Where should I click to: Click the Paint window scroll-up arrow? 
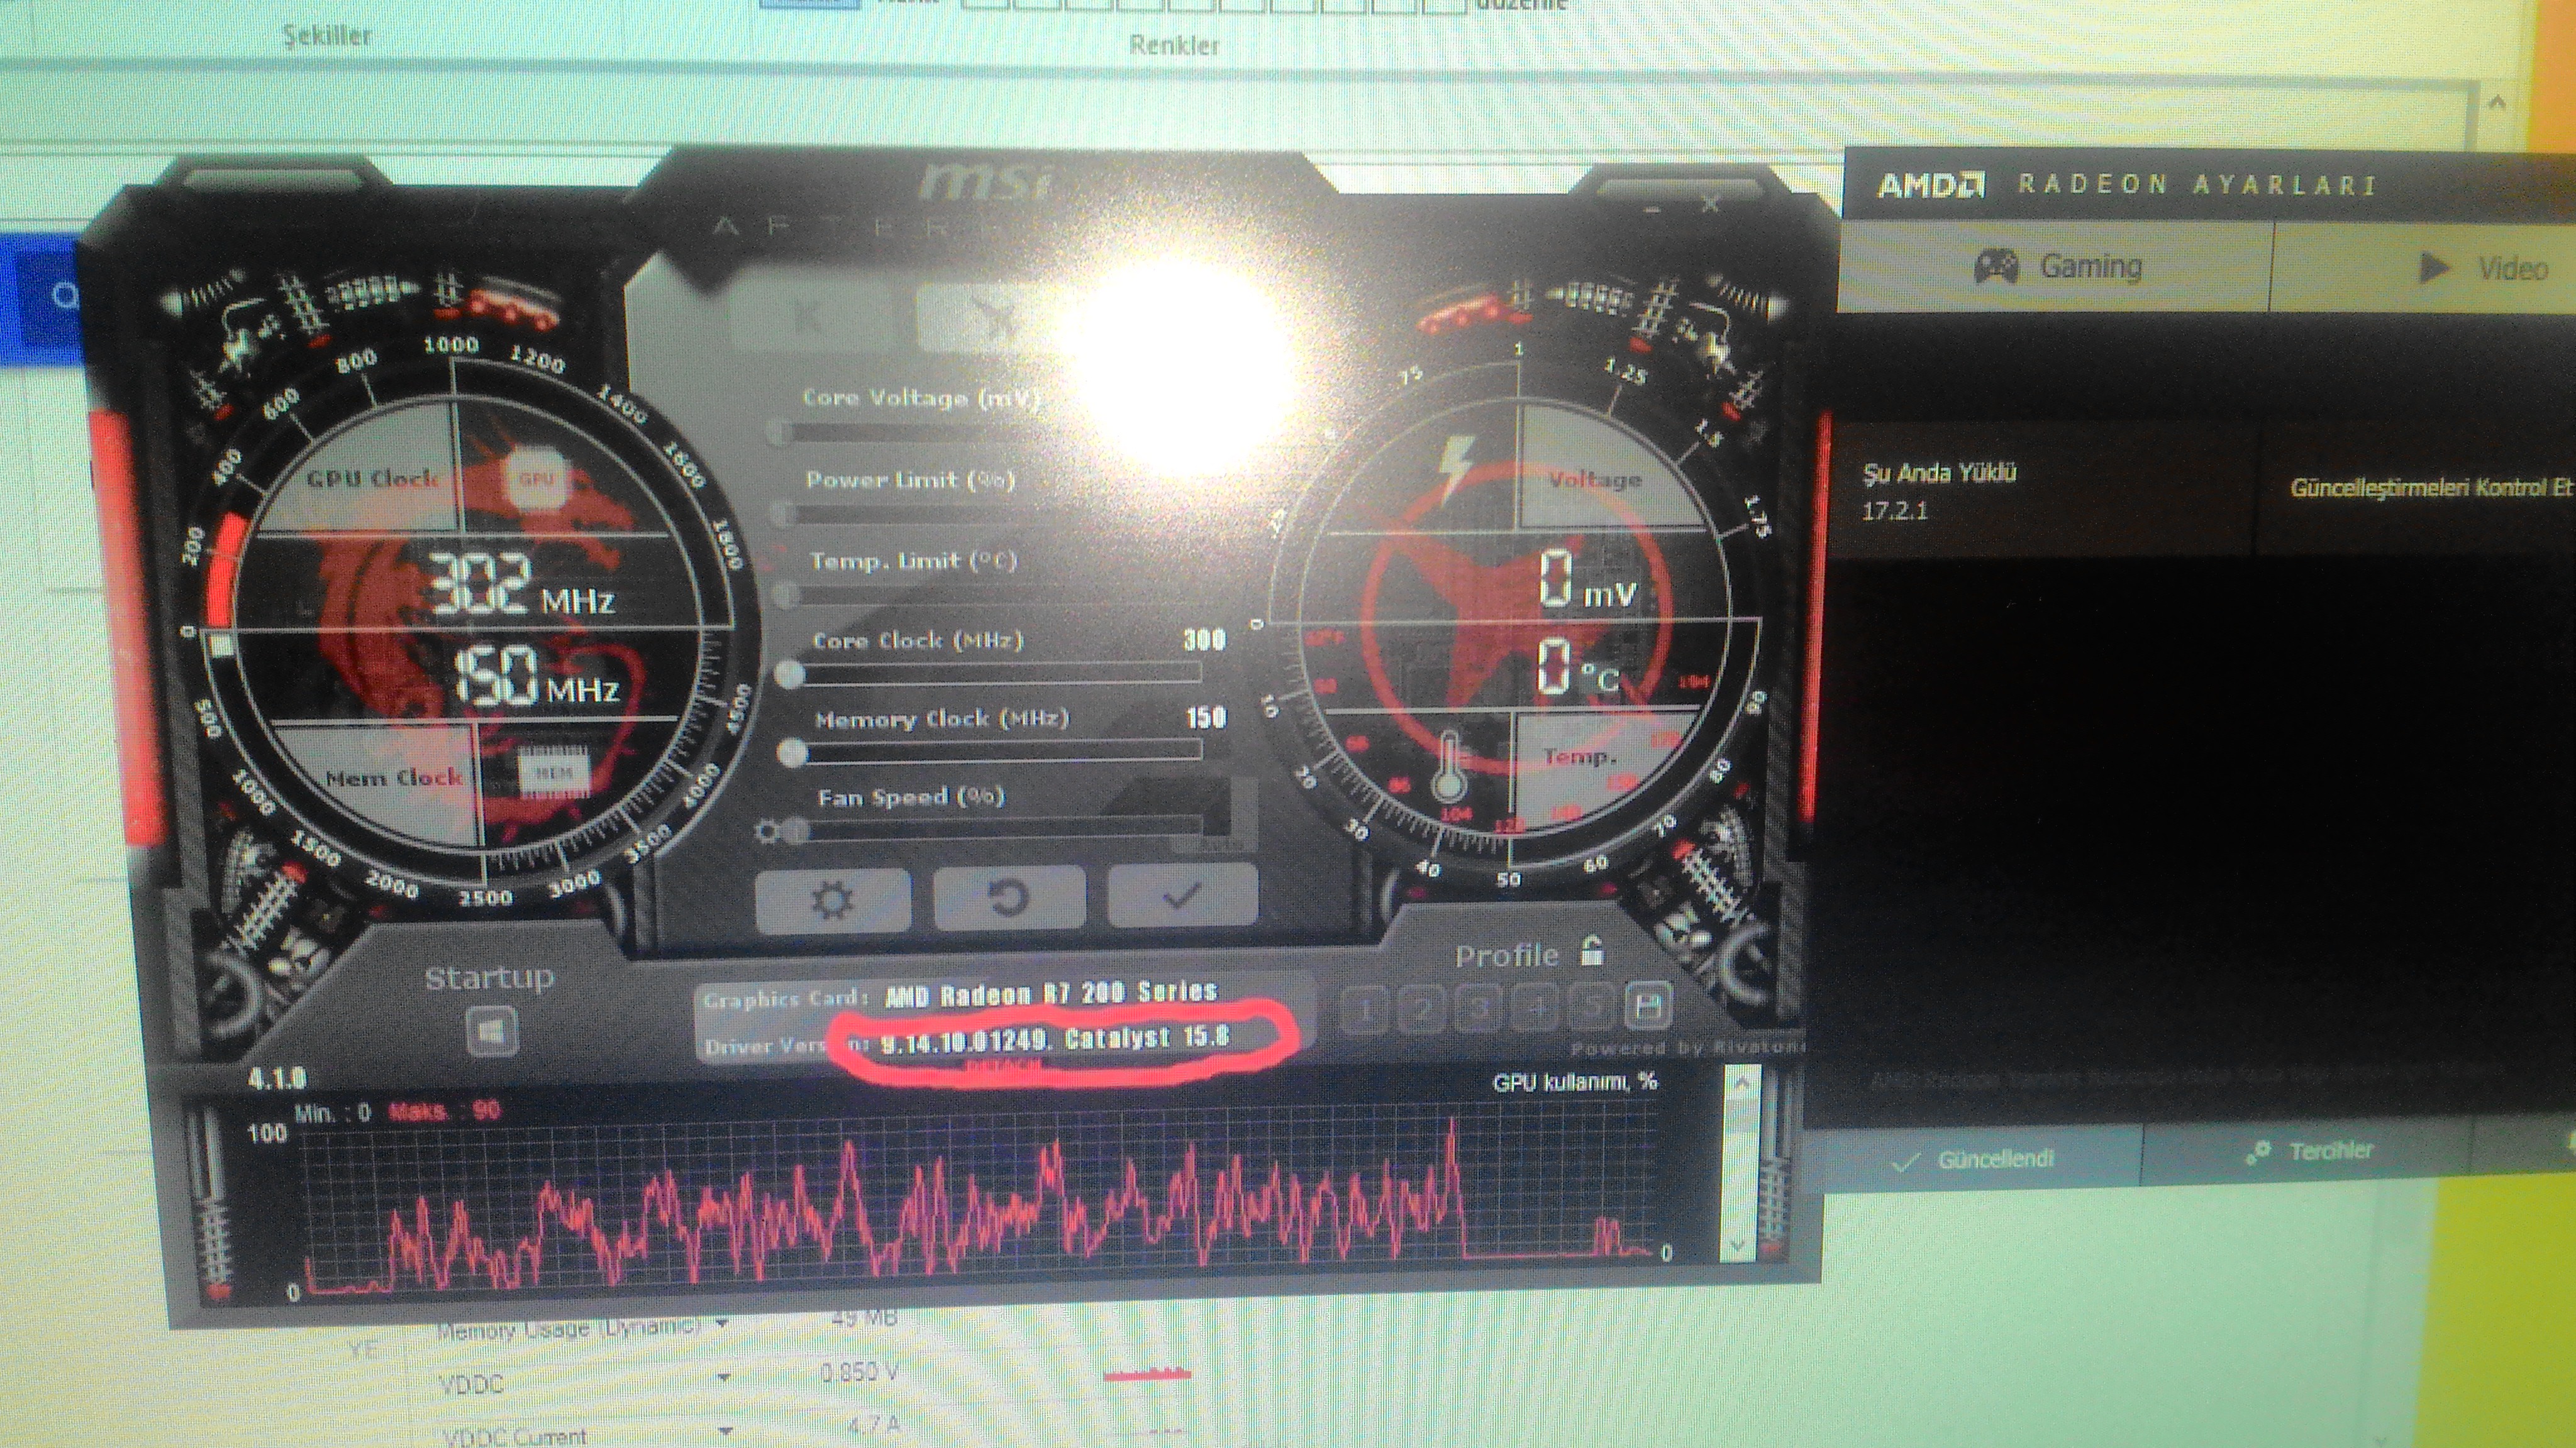2496,102
